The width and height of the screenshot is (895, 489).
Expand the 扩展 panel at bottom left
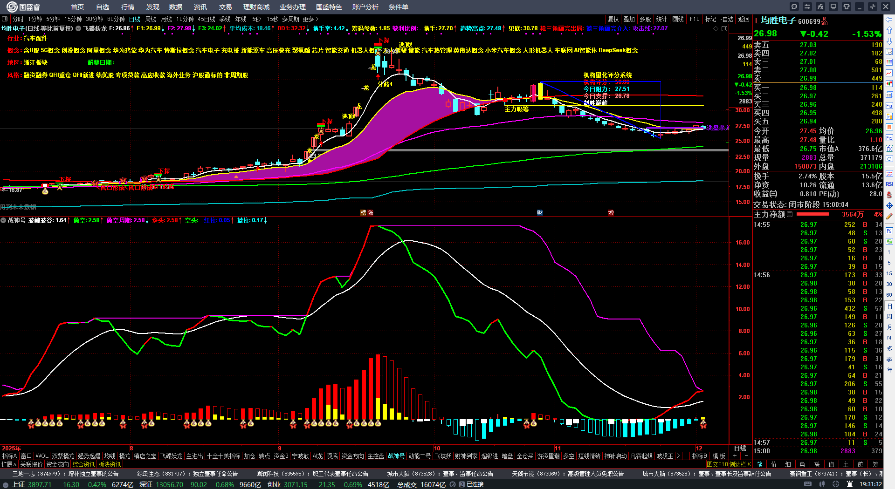(8, 464)
